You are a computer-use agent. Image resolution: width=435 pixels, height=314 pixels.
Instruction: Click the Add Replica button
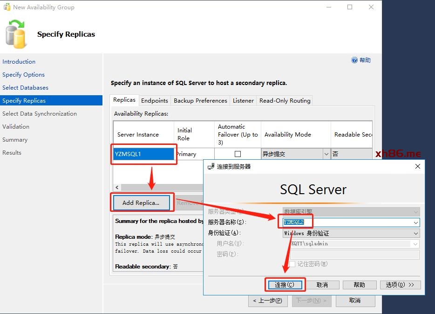point(141,203)
